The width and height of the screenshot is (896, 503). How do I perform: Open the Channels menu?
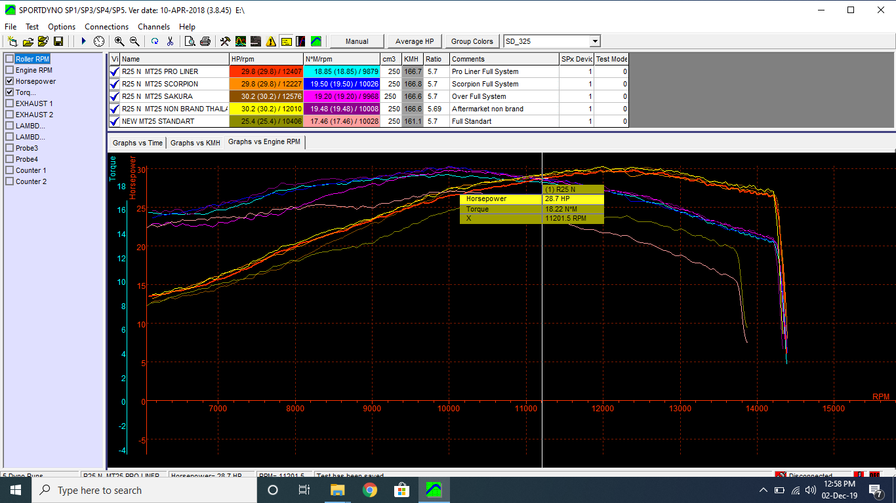(x=154, y=27)
